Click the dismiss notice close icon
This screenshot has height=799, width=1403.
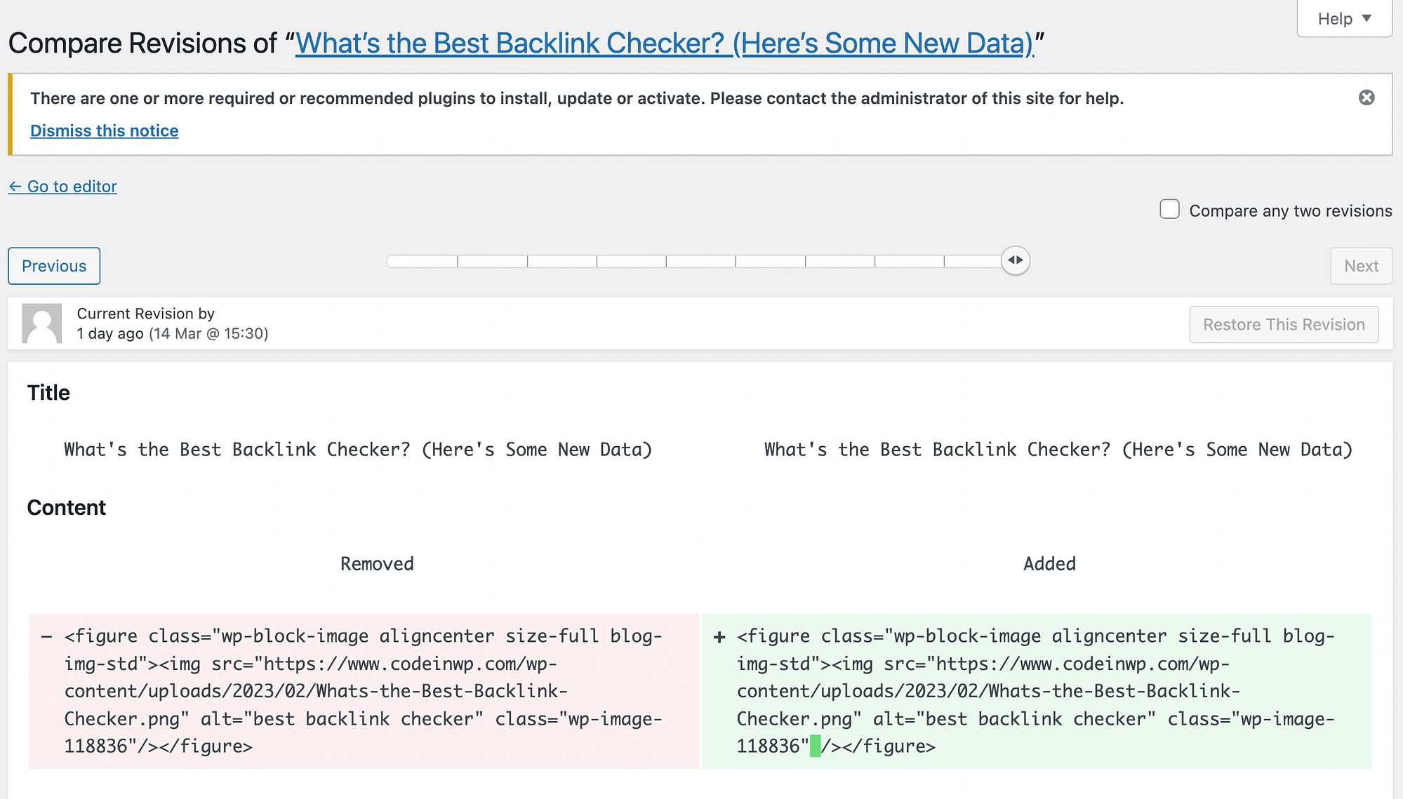point(1367,98)
